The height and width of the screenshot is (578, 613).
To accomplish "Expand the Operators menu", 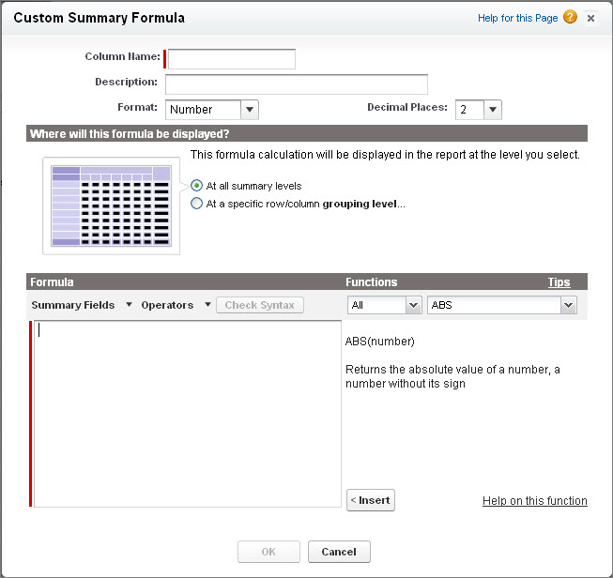I will (x=176, y=305).
